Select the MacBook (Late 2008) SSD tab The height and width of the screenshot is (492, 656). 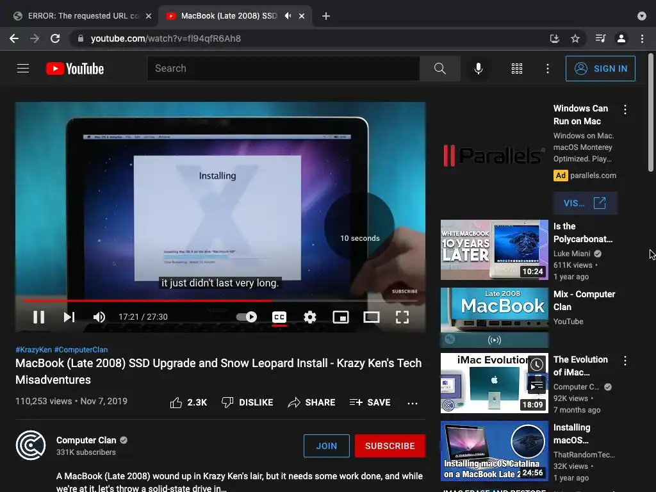coord(229,16)
